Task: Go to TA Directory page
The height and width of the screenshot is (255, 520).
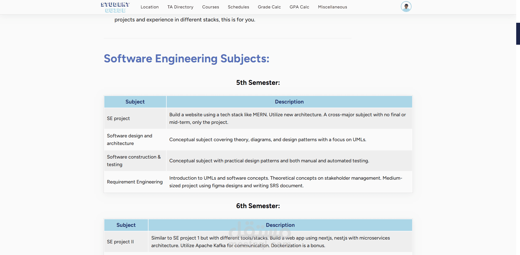Action: click(x=180, y=7)
